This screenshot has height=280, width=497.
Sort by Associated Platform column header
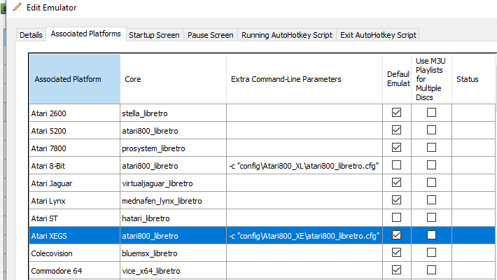(x=75, y=79)
